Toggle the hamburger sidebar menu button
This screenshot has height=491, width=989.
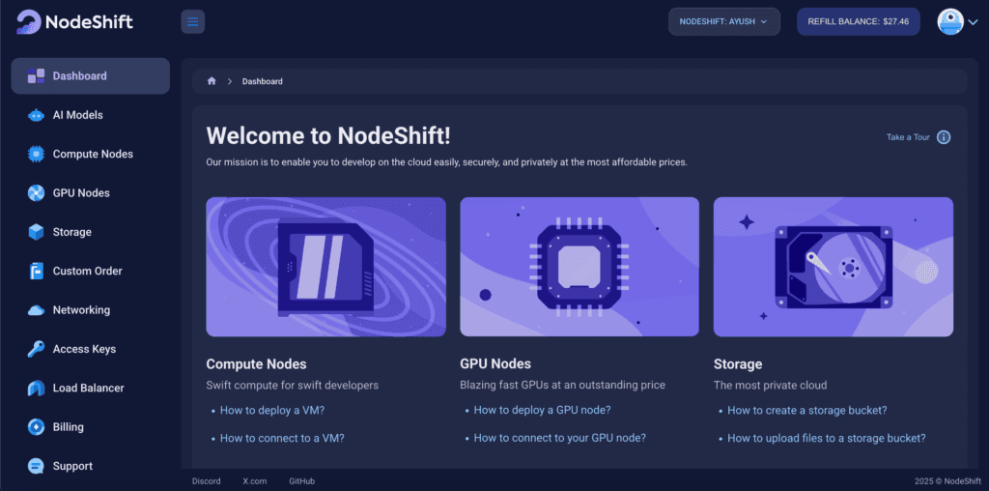tap(193, 21)
